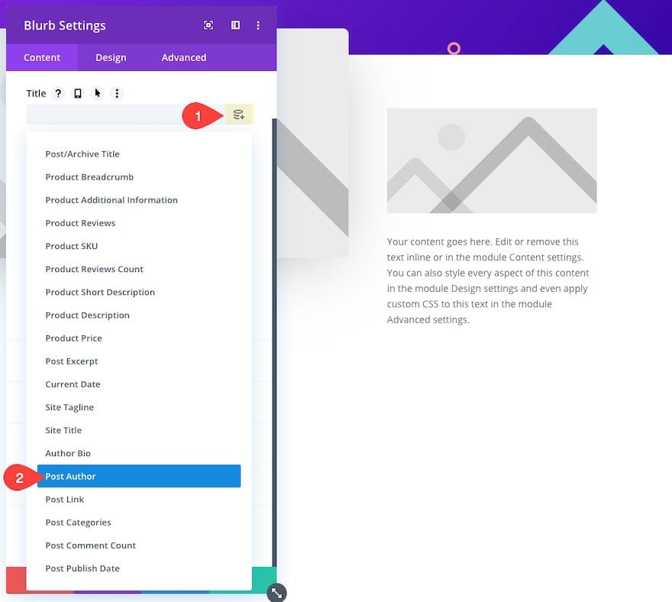672x602 pixels.
Task: Click the modal resize handle icon
Action: 276,593
